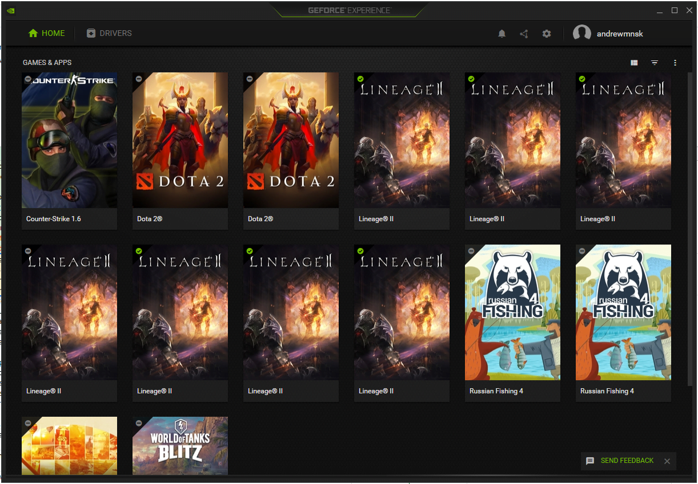Open the World of Tanks Blitz card
The width and height of the screenshot is (698, 484).
pos(180,446)
